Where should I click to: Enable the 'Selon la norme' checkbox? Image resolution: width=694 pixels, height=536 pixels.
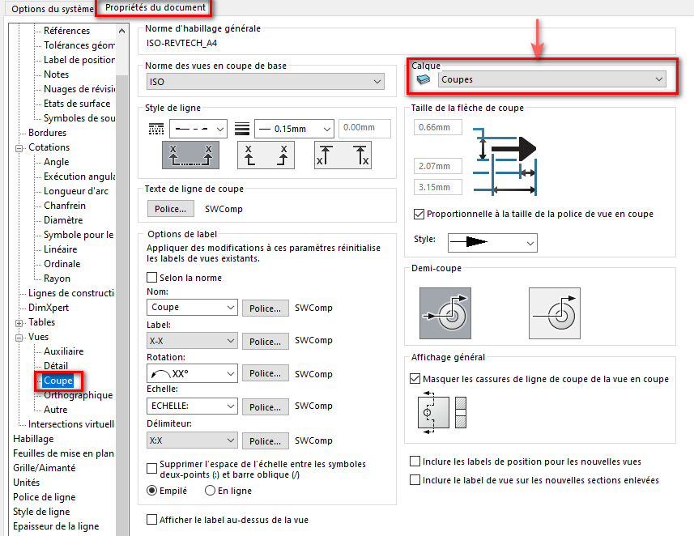pyautogui.click(x=152, y=278)
